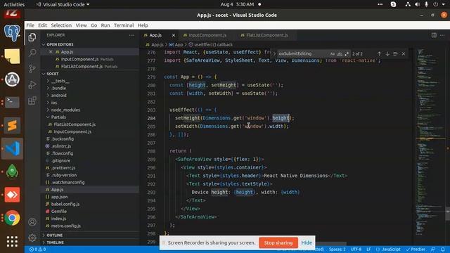Click find in selection icon
450x253 pixels.
tap(395, 53)
